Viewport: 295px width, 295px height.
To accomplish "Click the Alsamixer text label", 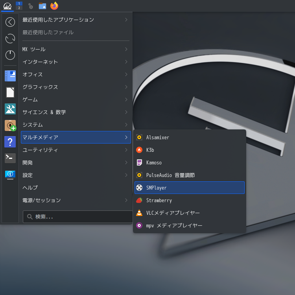I will (158, 138).
